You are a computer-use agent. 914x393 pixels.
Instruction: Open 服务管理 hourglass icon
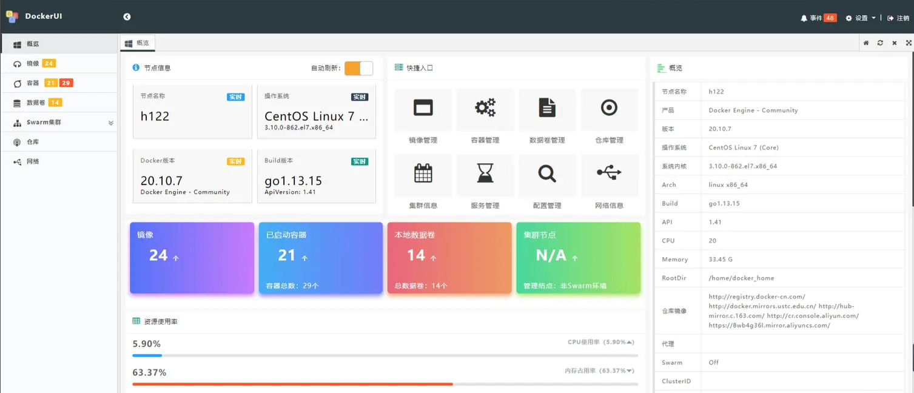(485, 173)
